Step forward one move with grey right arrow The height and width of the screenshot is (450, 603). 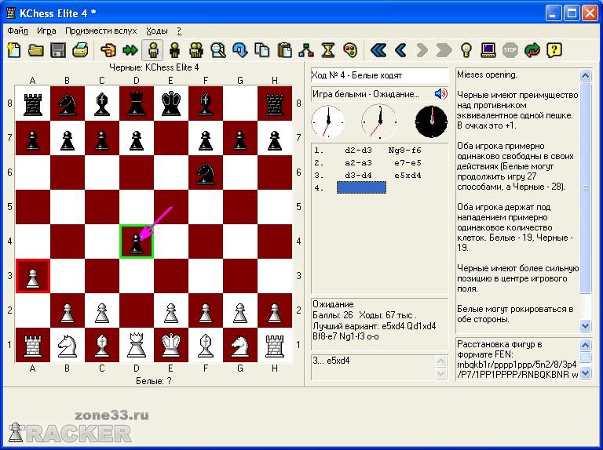tap(422, 50)
